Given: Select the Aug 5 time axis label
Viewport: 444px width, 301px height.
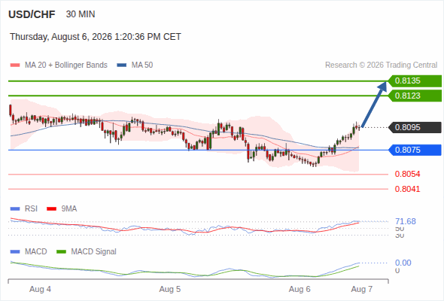Looking at the screenshot, I should tap(169, 290).
